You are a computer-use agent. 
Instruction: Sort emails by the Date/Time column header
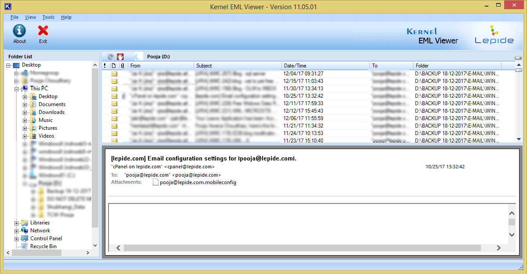[x=326, y=66]
